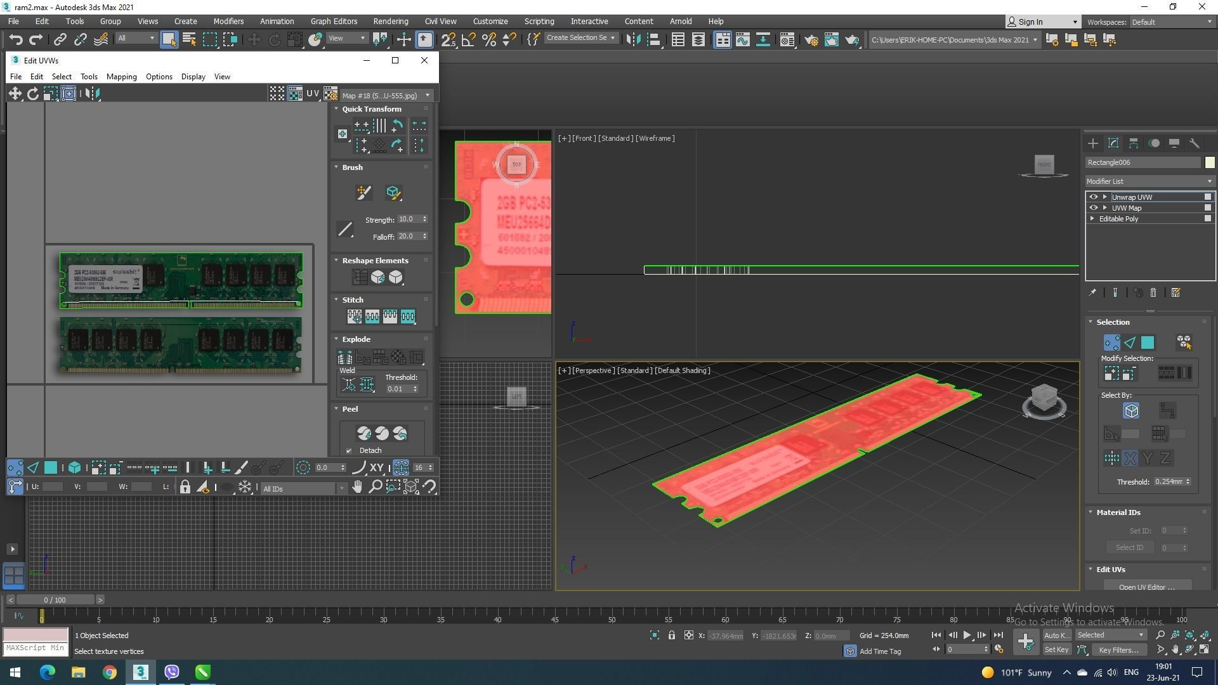Enable Polygon sub-object mode in Edit UVWs
The height and width of the screenshot is (685, 1218).
[x=51, y=468]
